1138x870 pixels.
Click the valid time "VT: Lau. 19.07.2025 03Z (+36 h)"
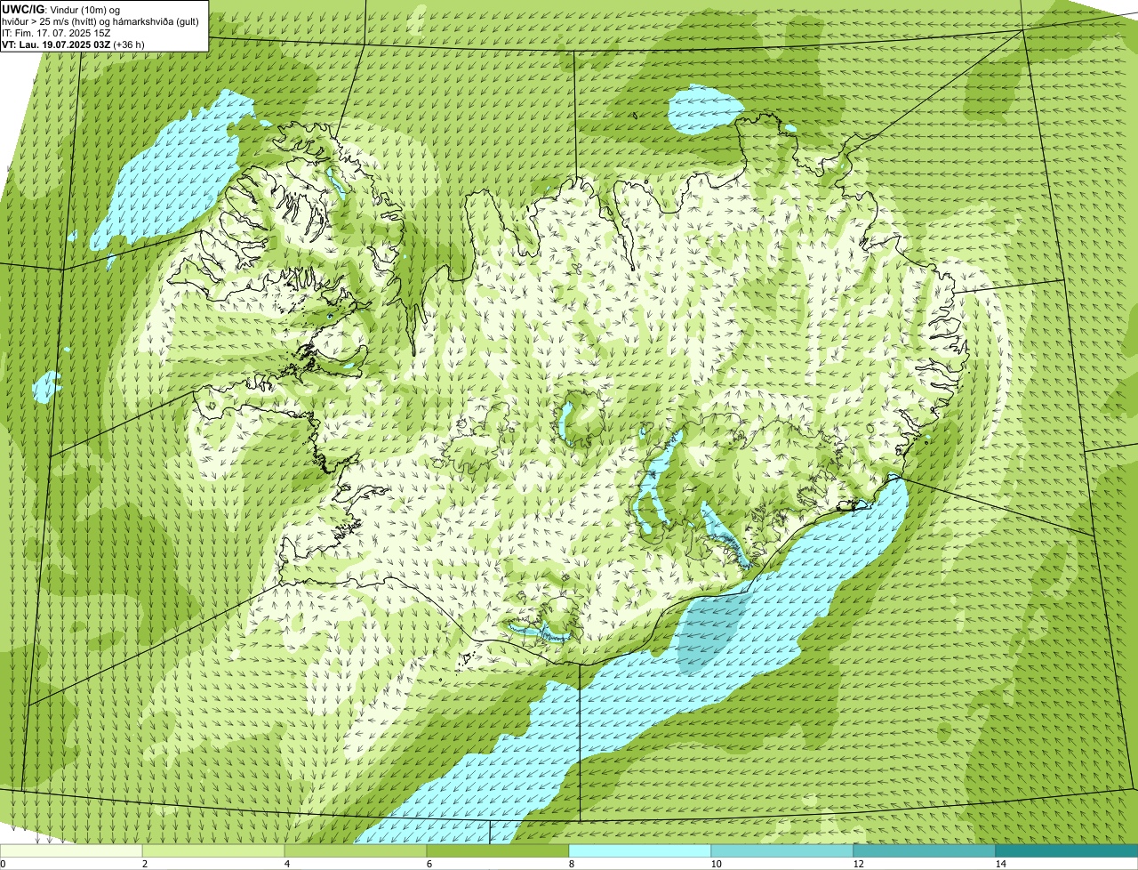[x=73, y=44]
